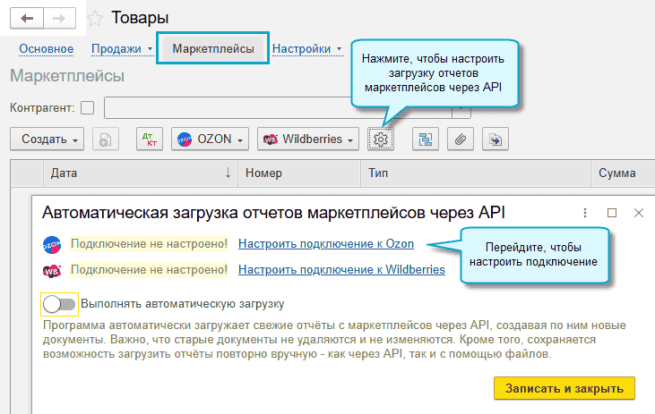
Task: Click the document structure icon
Action: (425, 139)
